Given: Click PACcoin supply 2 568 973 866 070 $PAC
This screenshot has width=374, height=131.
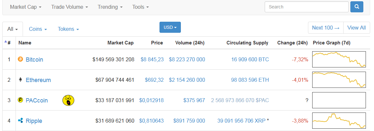Looking at the screenshot, I should 240,101.
